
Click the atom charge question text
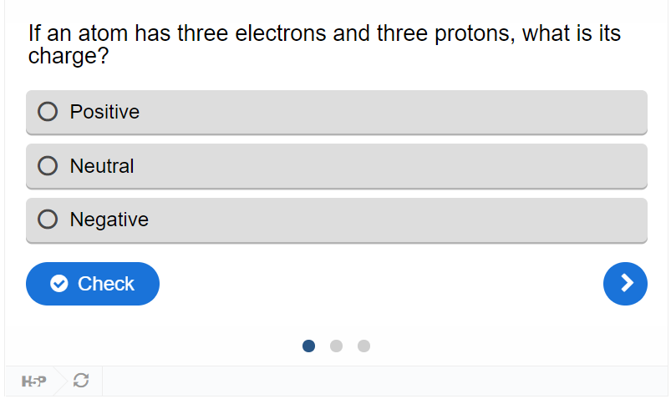324,44
